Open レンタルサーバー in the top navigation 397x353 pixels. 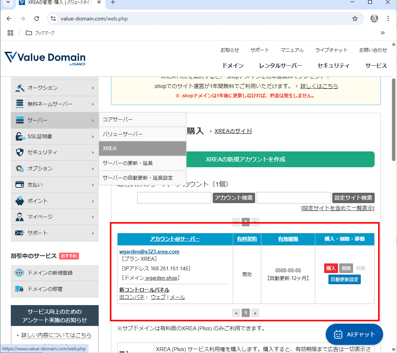pyautogui.click(x=280, y=66)
